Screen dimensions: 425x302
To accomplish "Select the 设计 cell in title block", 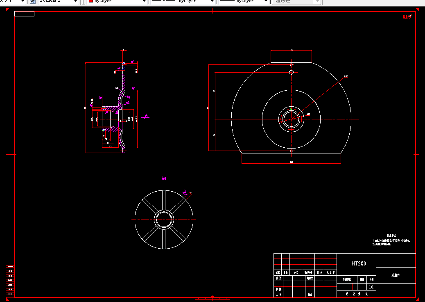I will (278, 278).
